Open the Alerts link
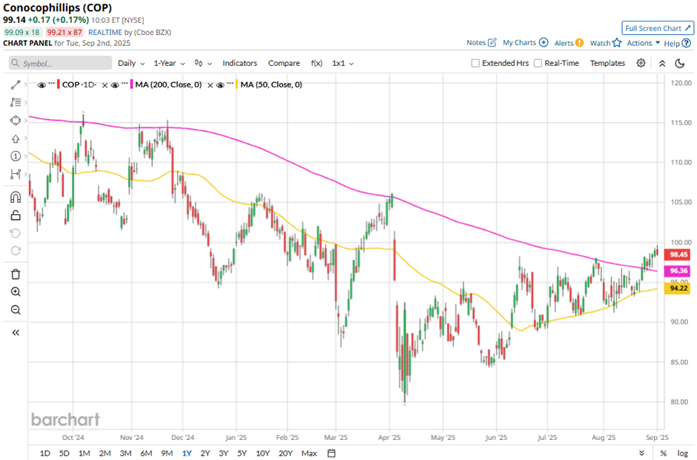The width and height of the screenshot is (697, 460). pos(564,43)
